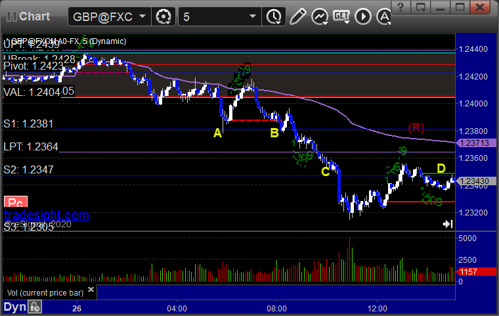Click the 08:00 time axis label
Image resolution: width=499 pixels, height=316 pixels.
point(276,309)
